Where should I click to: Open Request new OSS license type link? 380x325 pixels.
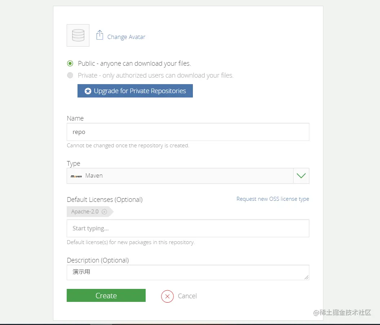tap(273, 199)
